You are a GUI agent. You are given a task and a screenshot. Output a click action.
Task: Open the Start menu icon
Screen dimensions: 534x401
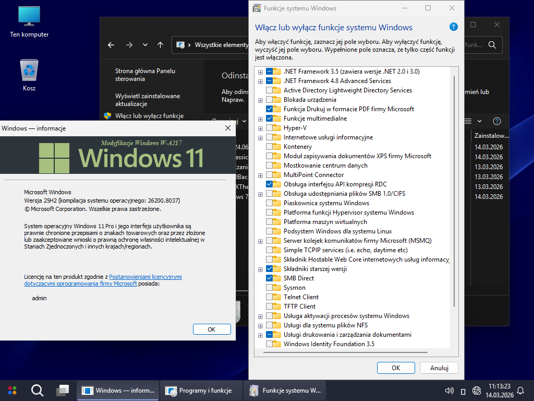coord(12,390)
